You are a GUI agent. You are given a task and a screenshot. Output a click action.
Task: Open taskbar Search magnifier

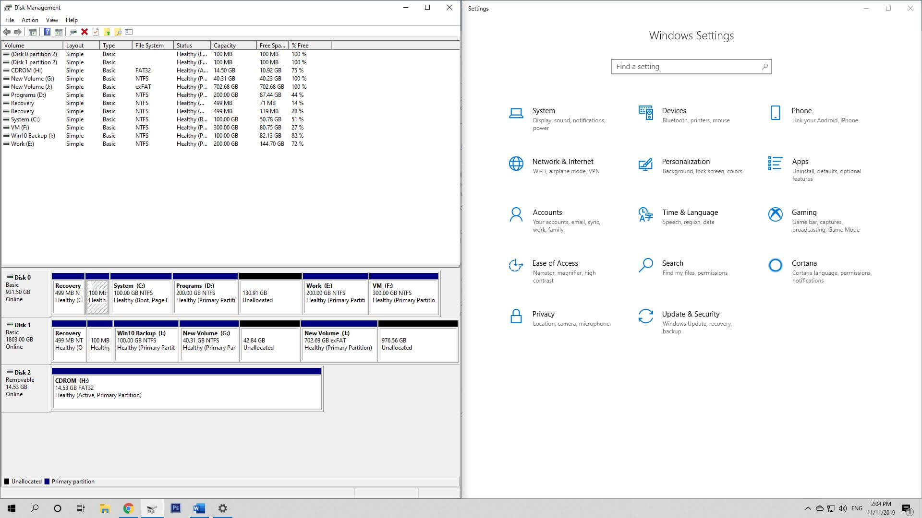coord(35,508)
